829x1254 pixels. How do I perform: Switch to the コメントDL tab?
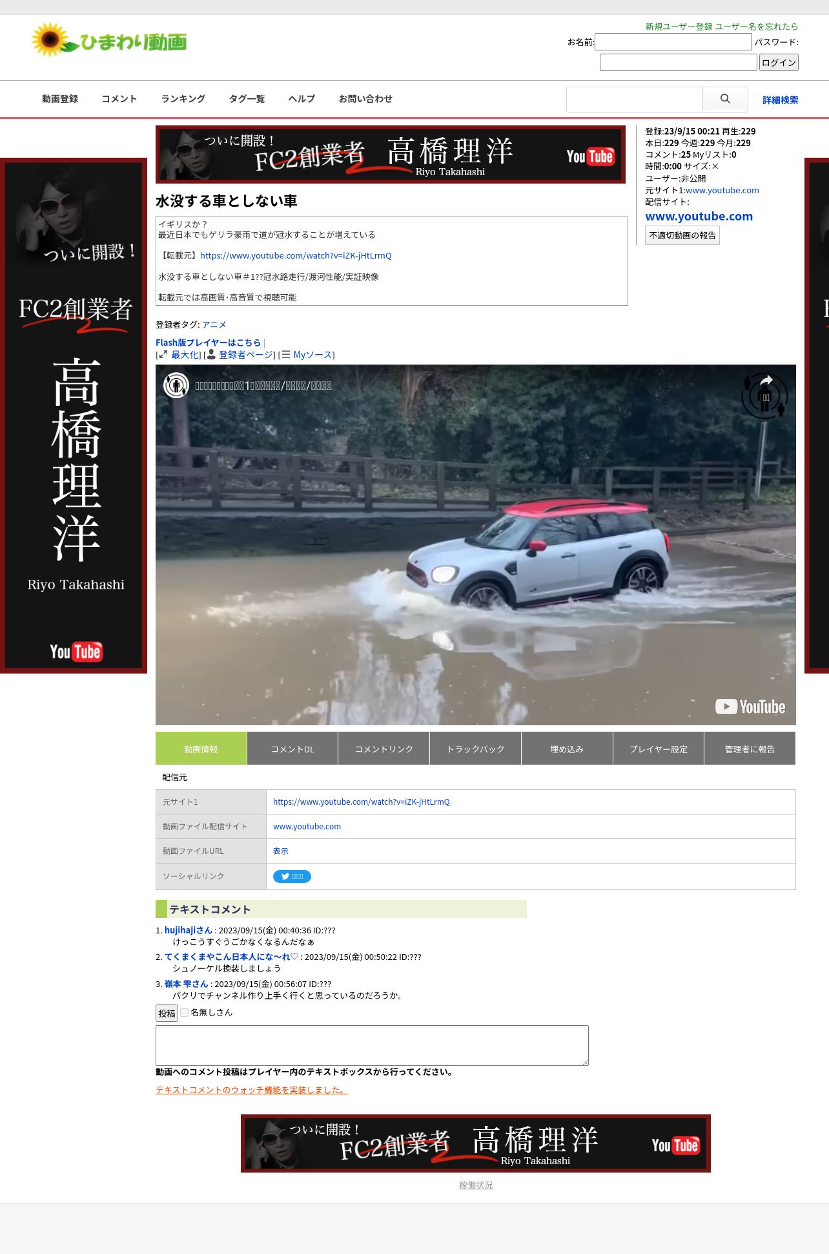click(x=292, y=749)
